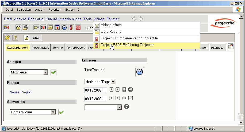Close the panel with yellow X icon
The image size is (245, 132).
coord(7,38)
